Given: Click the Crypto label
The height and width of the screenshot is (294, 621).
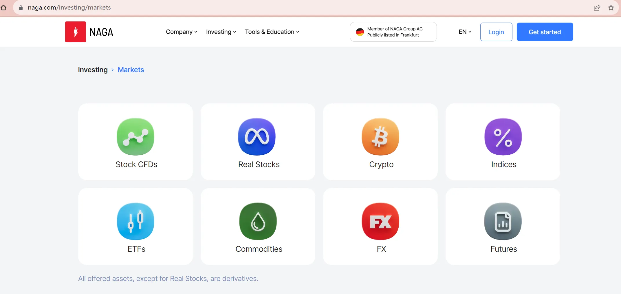Looking at the screenshot, I should pos(381,165).
